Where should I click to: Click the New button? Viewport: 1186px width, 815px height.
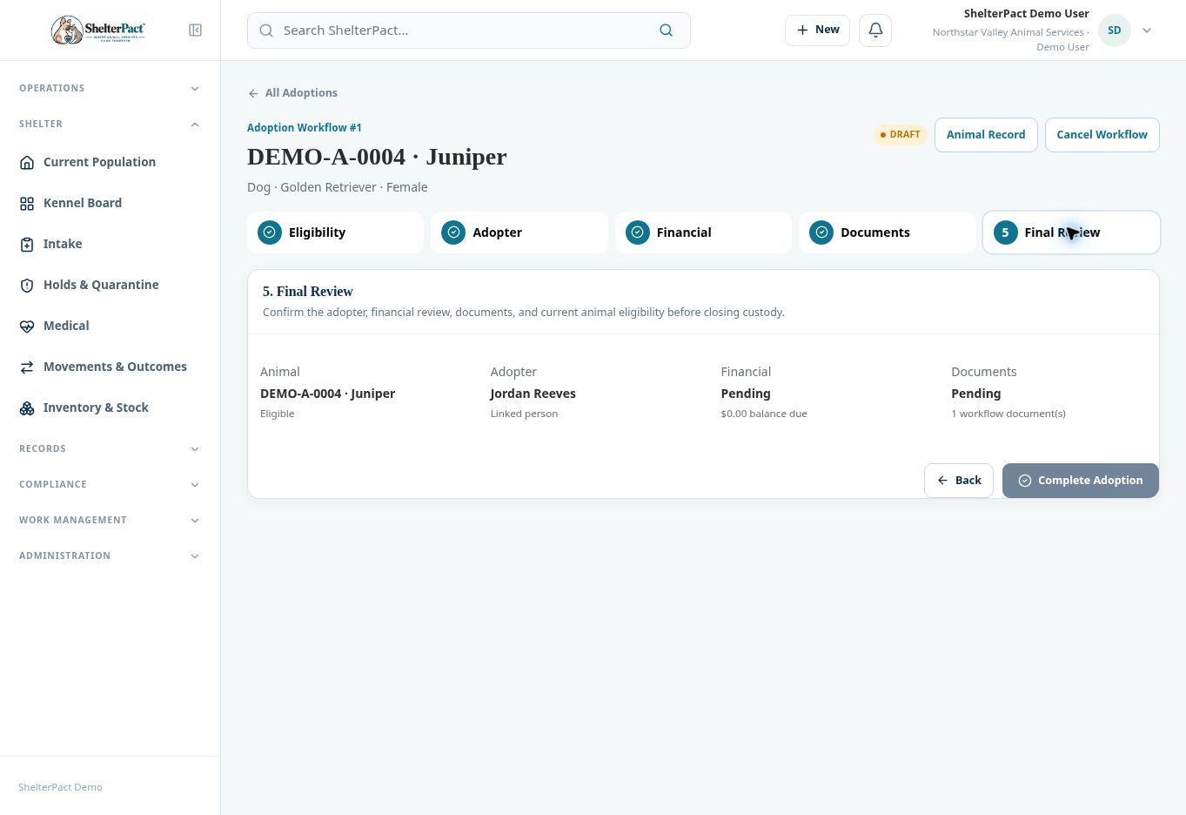coord(817,30)
